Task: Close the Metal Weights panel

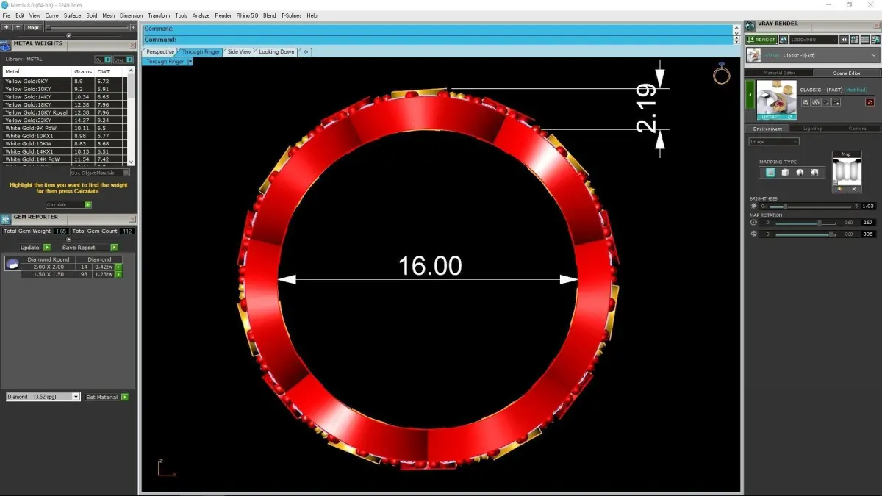Action: click(132, 45)
